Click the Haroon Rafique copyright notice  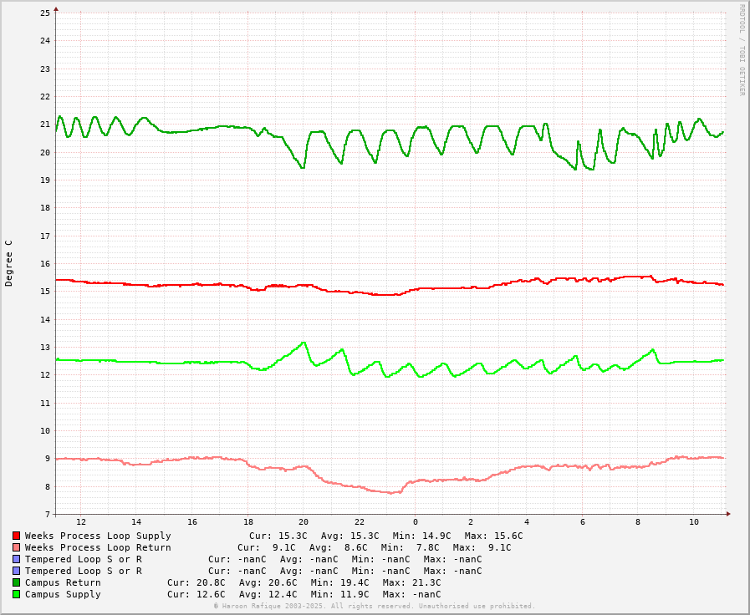(x=375, y=606)
